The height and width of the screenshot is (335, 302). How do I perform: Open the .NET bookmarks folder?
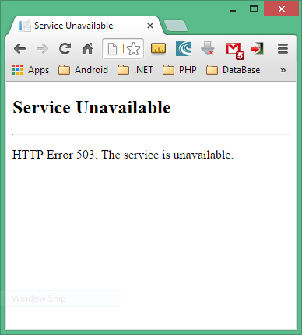135,70
